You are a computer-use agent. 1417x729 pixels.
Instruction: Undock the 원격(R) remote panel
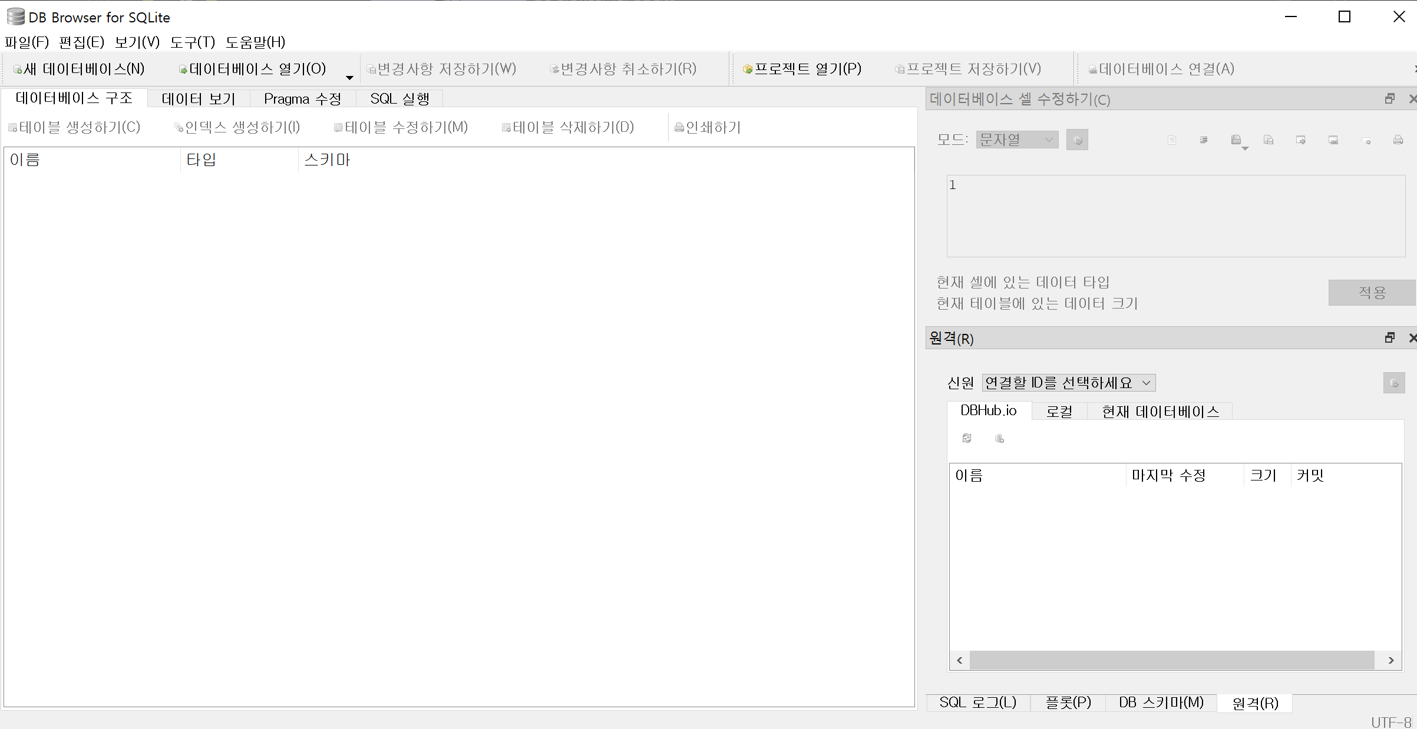coord(1389,337)
